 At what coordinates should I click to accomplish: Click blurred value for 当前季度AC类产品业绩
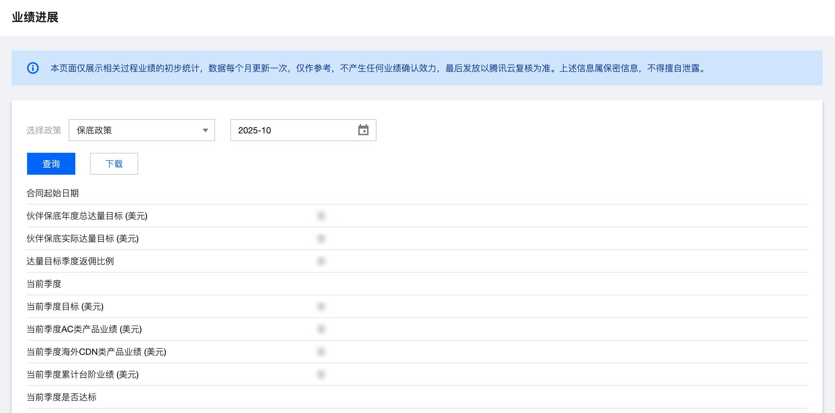point(321,329)
